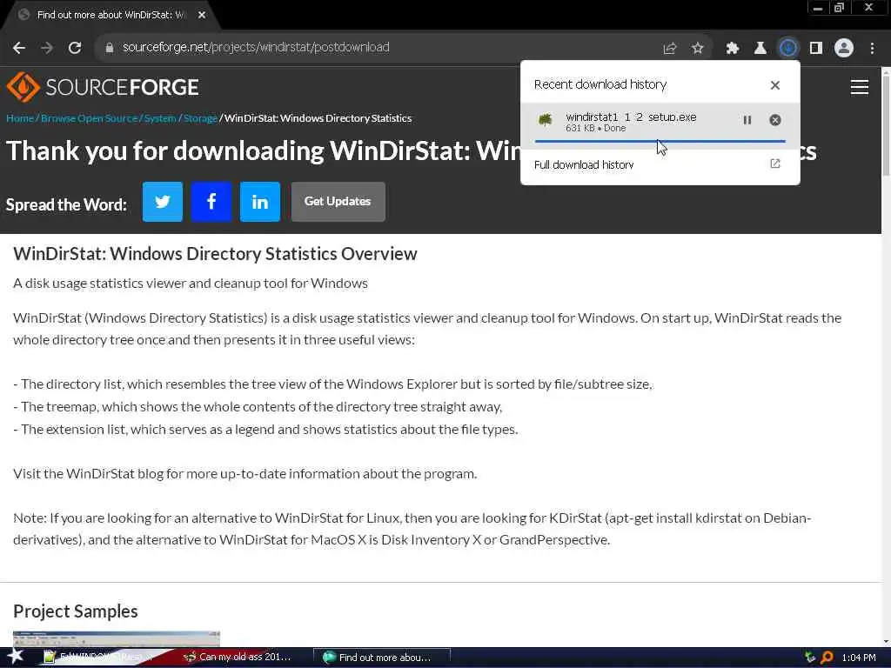Image resolution: width=891 pixels, height=668 pixels.
Task: Bookmark this page with star icon
Action: click(698, 49)
